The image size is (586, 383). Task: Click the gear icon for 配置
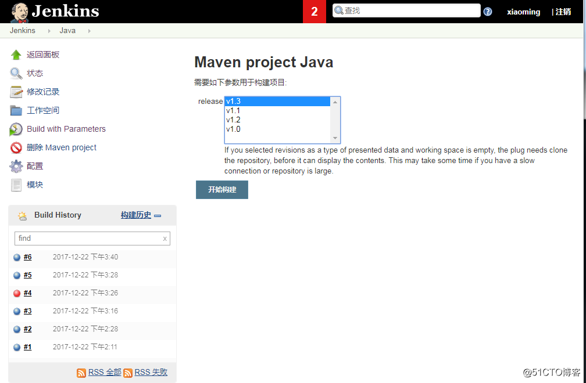click(16, 166)
